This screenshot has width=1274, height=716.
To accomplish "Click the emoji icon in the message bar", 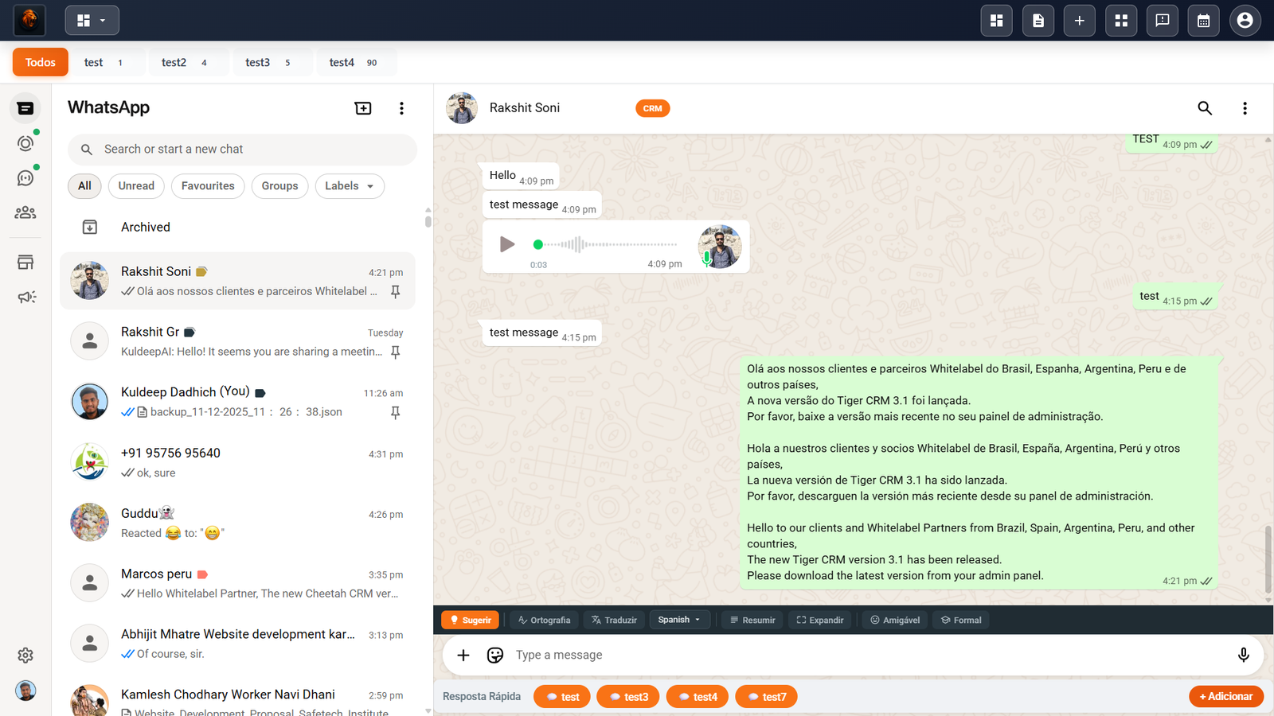I will click(x=494, y=655).
